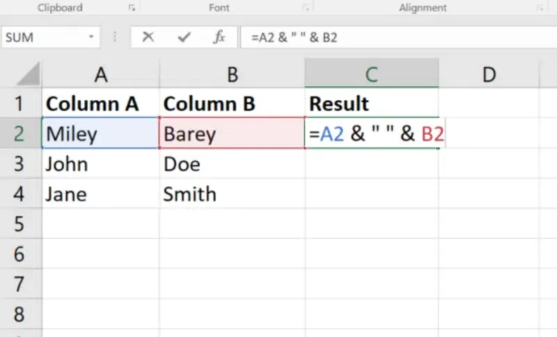Open Clipboard group dialog launcher

point(131,8)
